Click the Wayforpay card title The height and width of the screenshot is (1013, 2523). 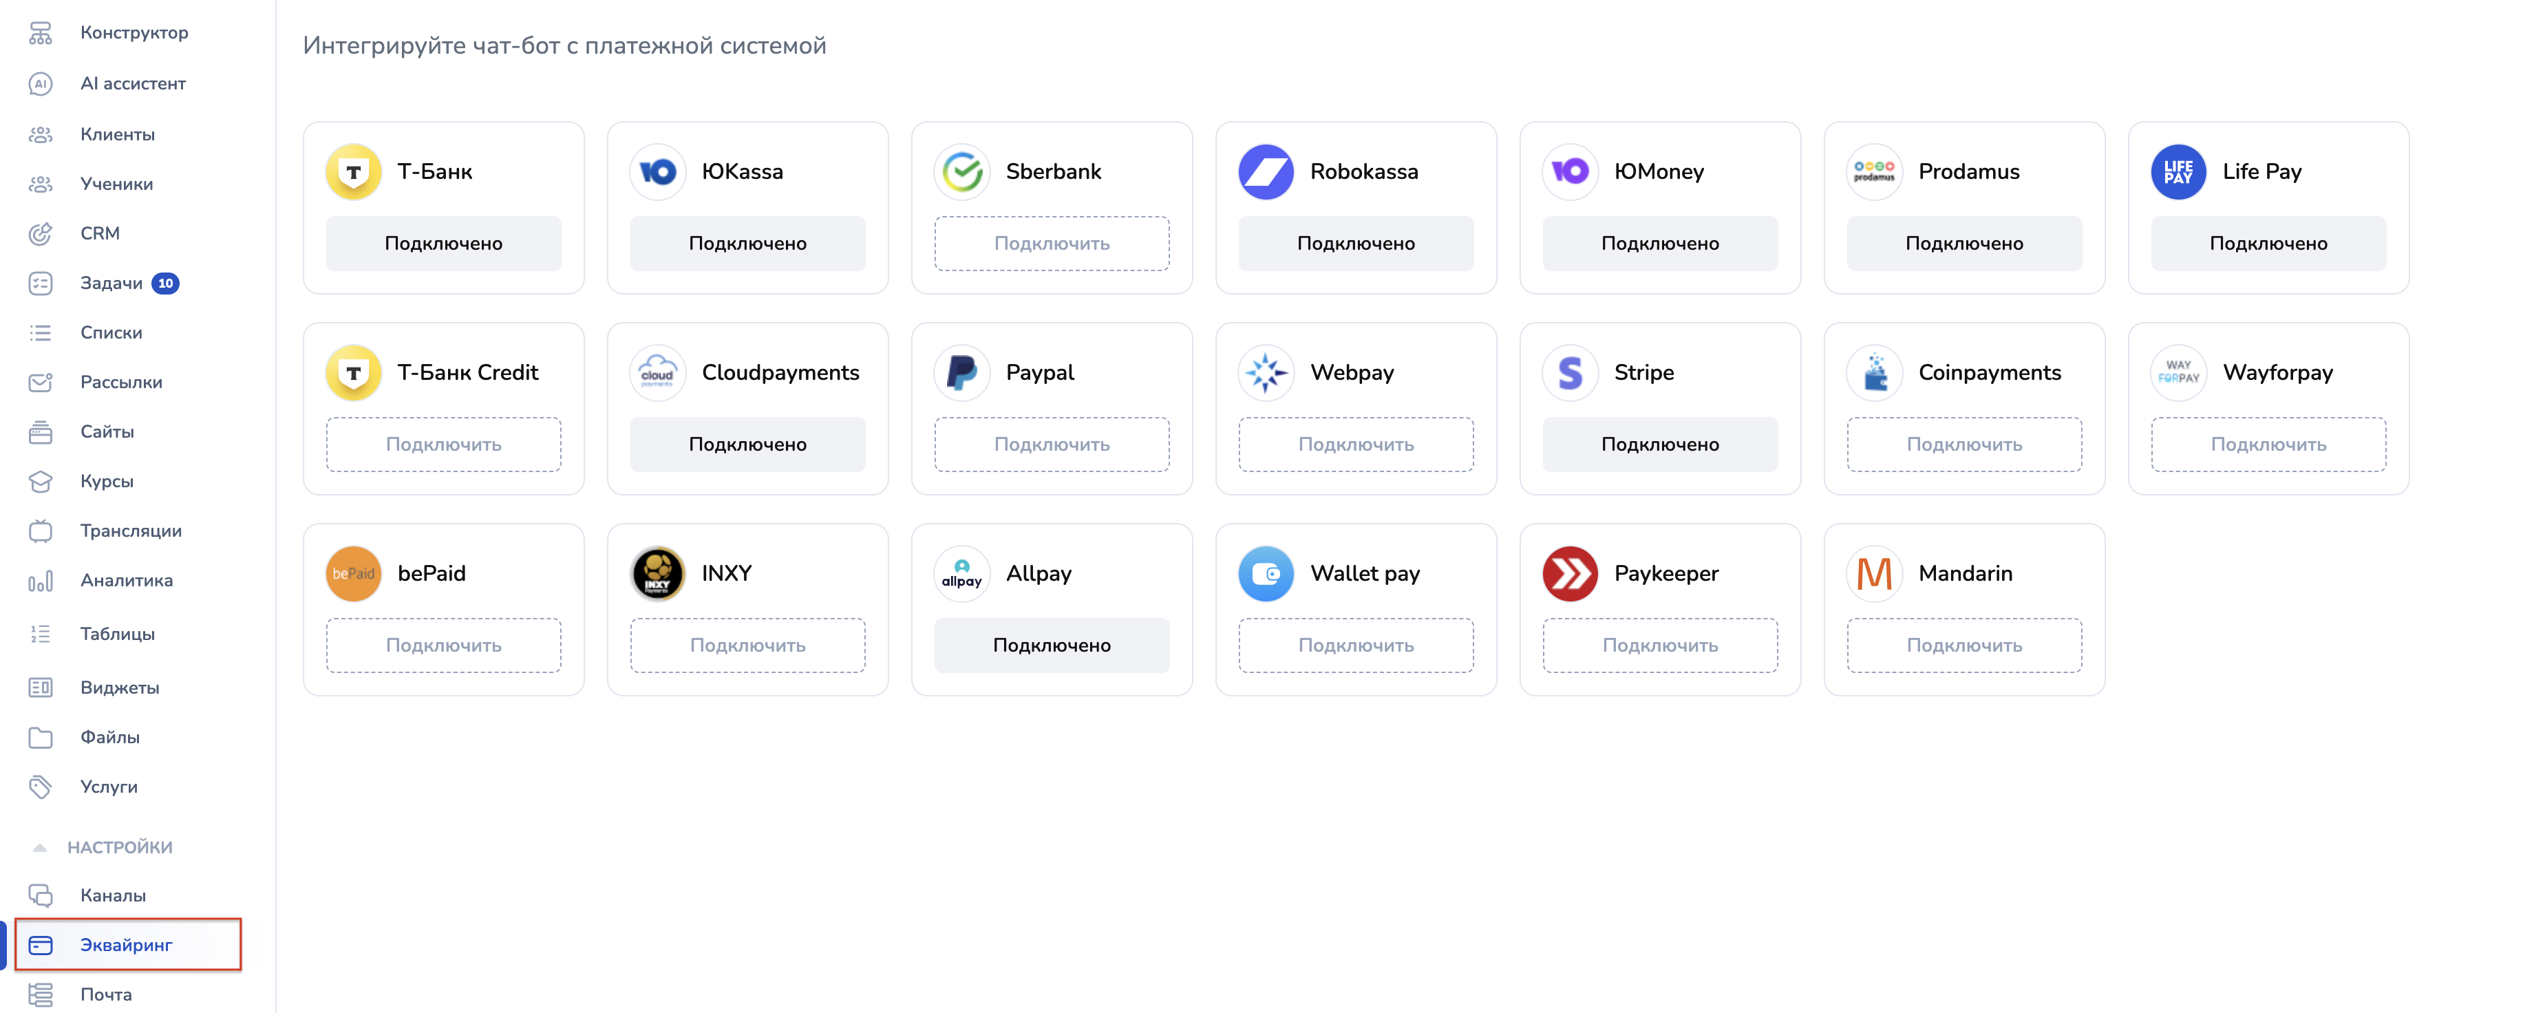coord(2278,373)
